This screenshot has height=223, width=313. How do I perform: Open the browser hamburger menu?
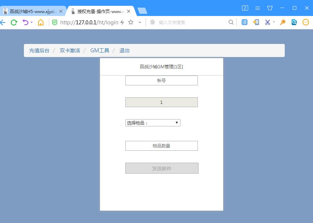258,8
